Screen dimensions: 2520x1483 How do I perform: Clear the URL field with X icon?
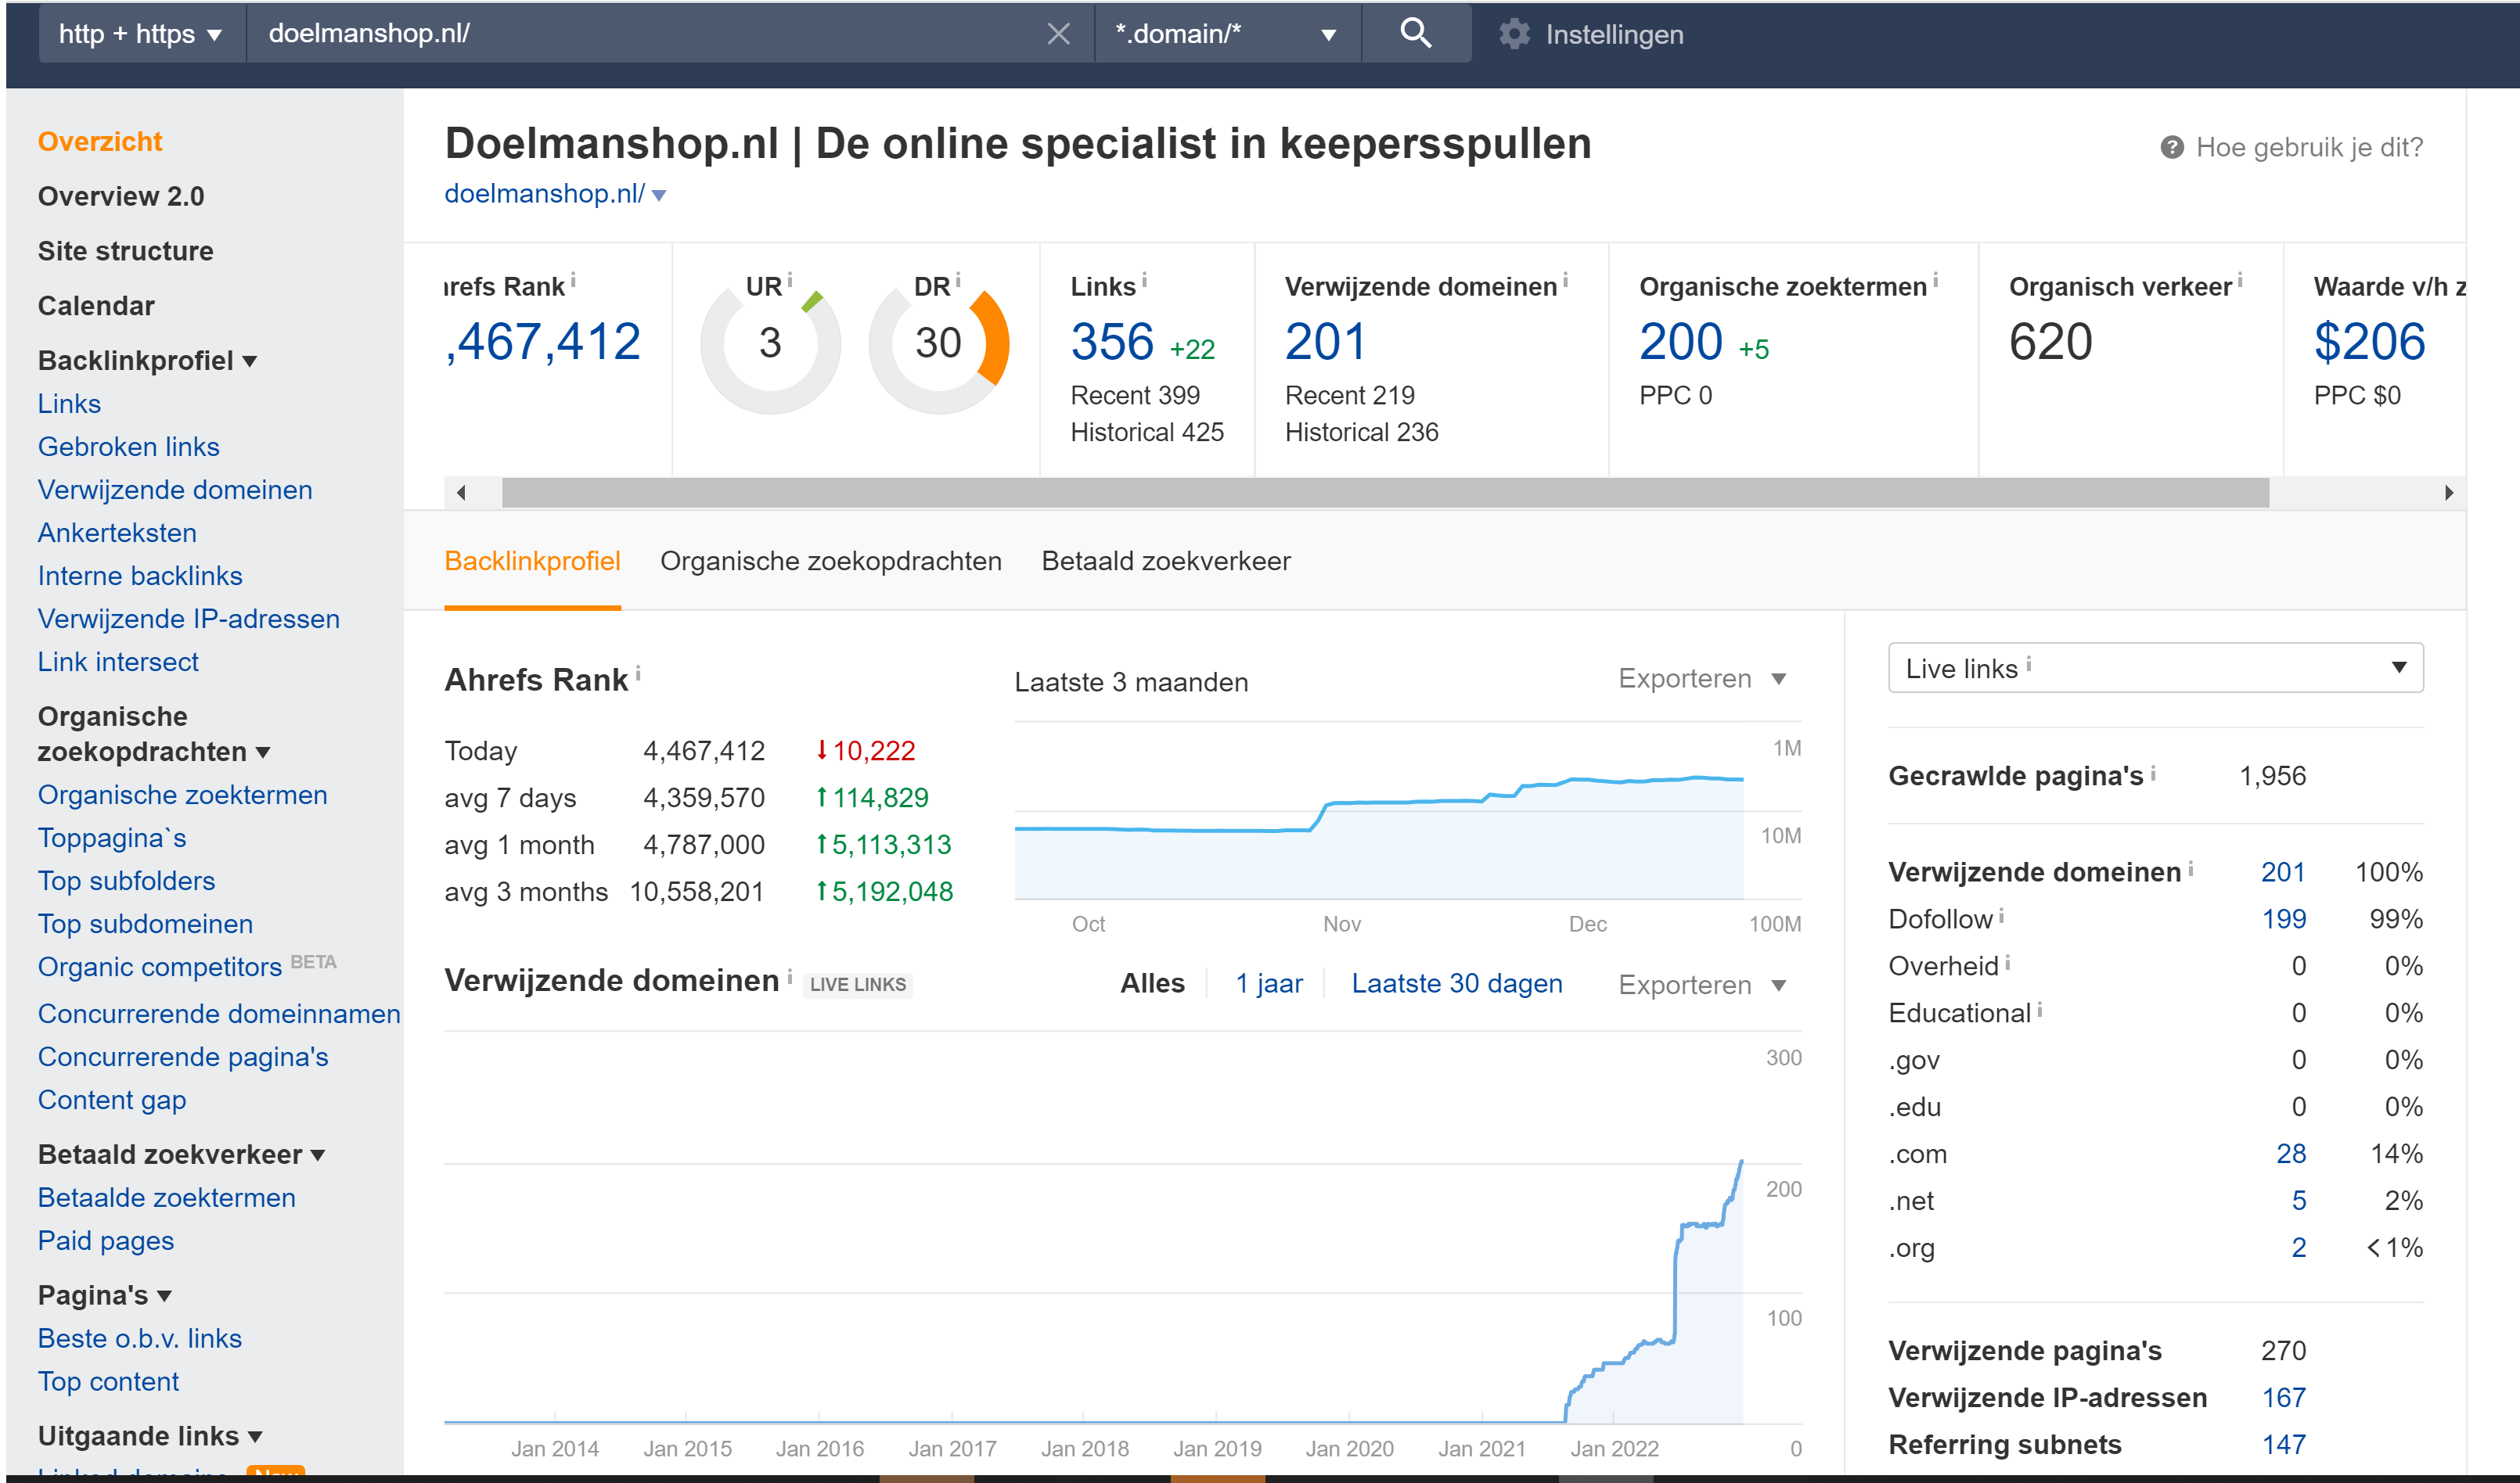point(1058,34)
